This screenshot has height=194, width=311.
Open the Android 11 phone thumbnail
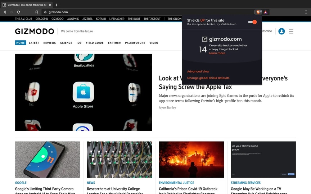48,160
